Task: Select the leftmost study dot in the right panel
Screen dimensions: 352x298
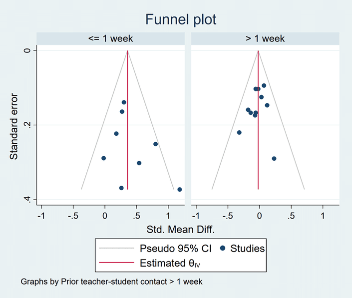Action: pos(239,132)
